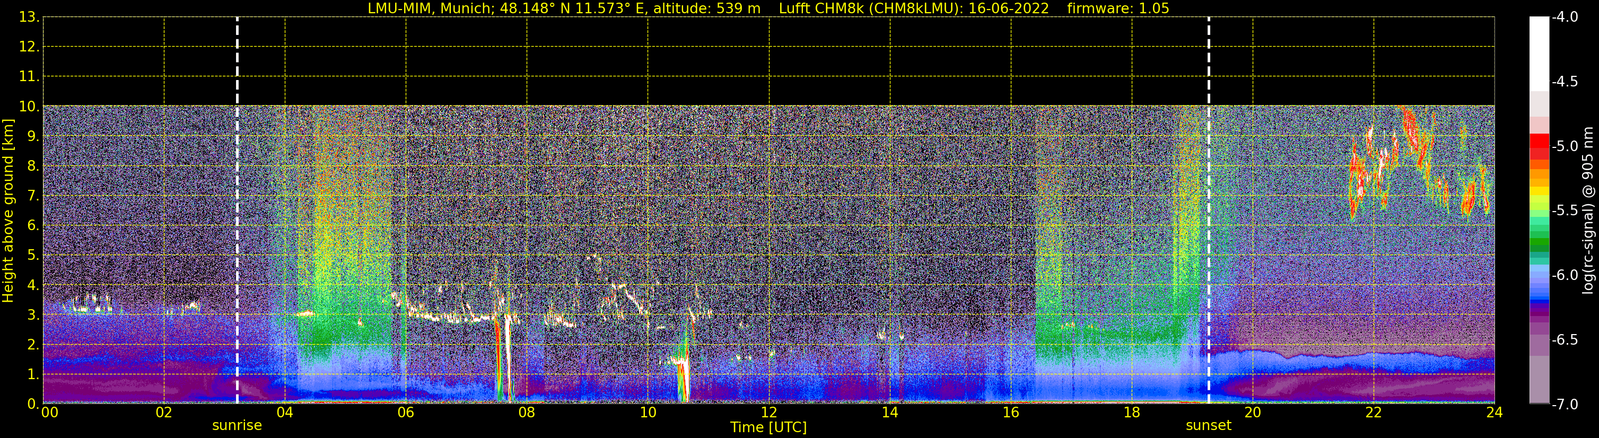This screenshot has height=438, width=1599.
Task: Click the white dashed sunset line
Action: 1209,211
